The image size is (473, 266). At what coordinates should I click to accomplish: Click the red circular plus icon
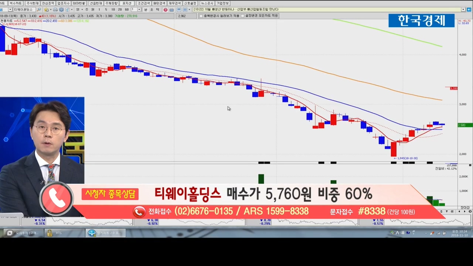(x=166, y=10)
